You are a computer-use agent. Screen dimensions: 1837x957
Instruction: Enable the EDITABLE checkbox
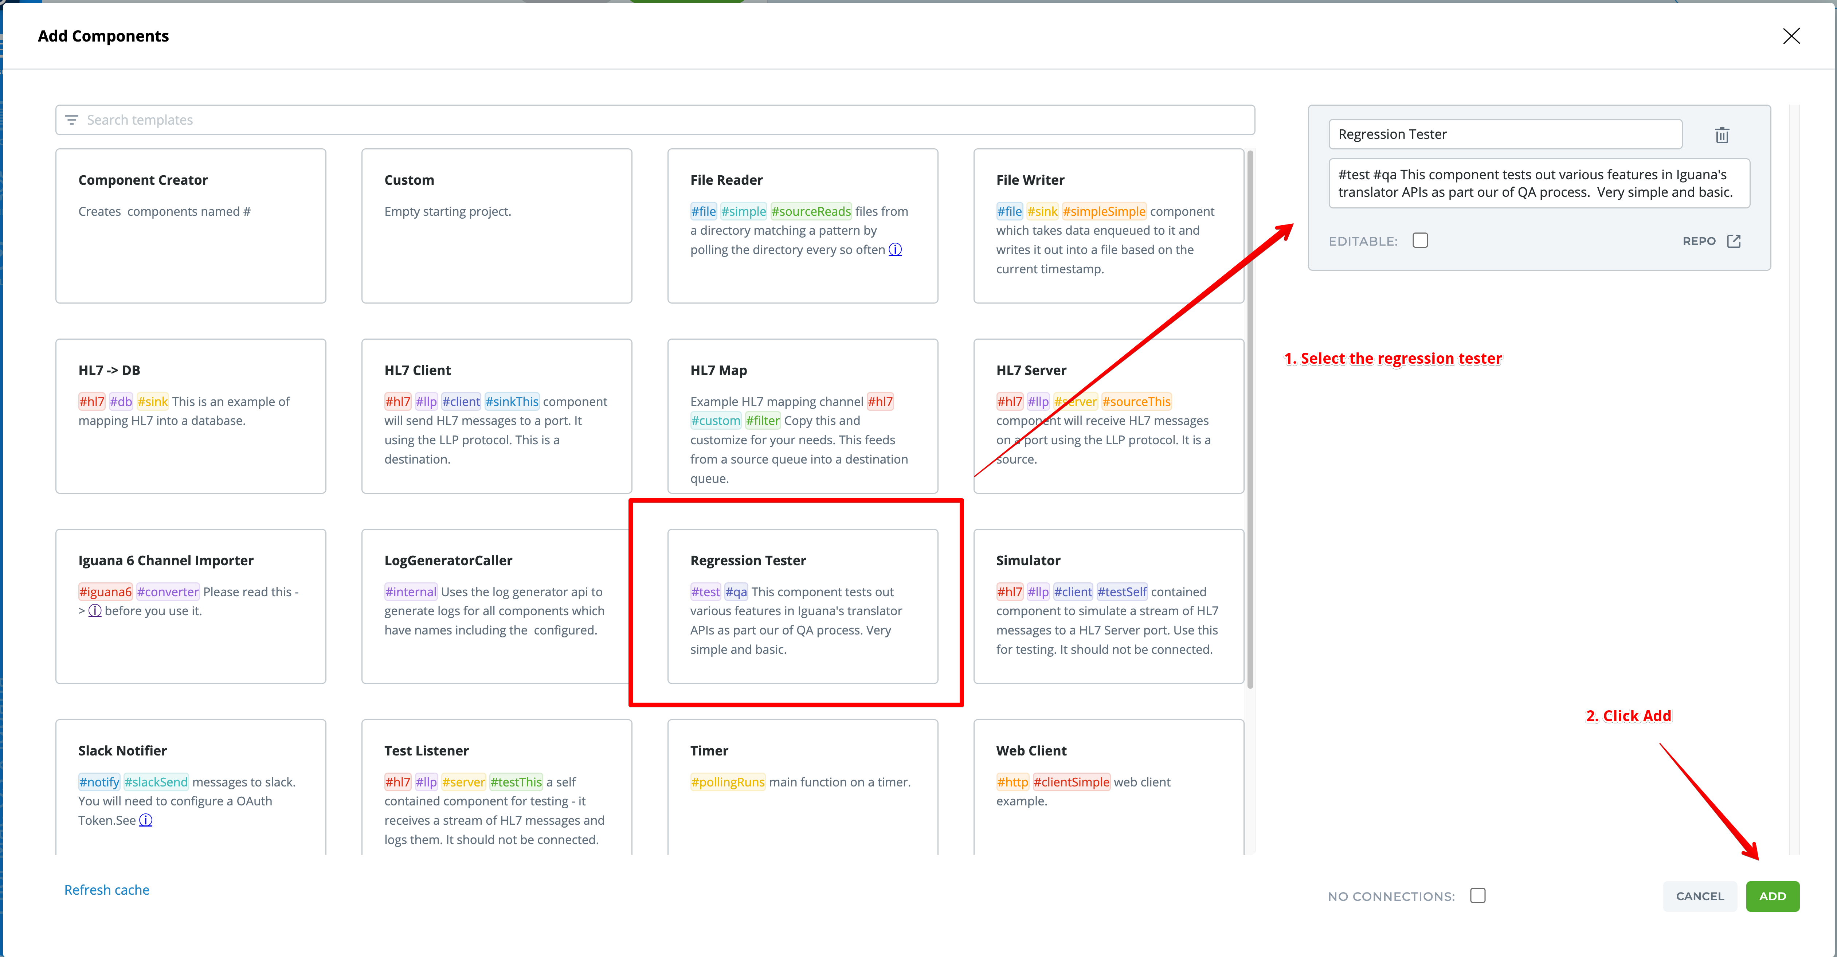(x=1420, y=240)
